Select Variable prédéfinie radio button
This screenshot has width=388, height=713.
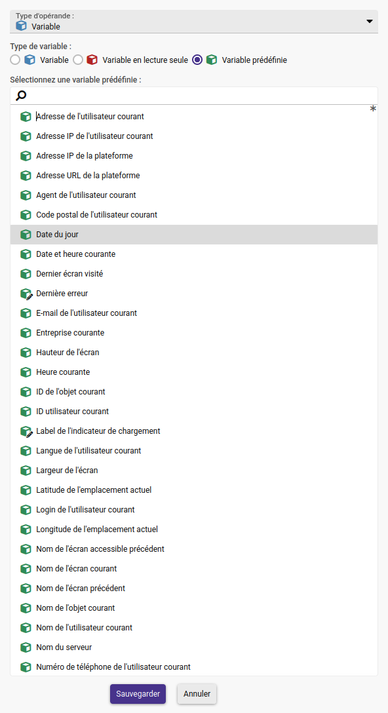click(x=197, y=60)
